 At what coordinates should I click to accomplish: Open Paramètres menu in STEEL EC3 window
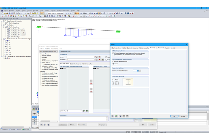(x=55, y=49)
